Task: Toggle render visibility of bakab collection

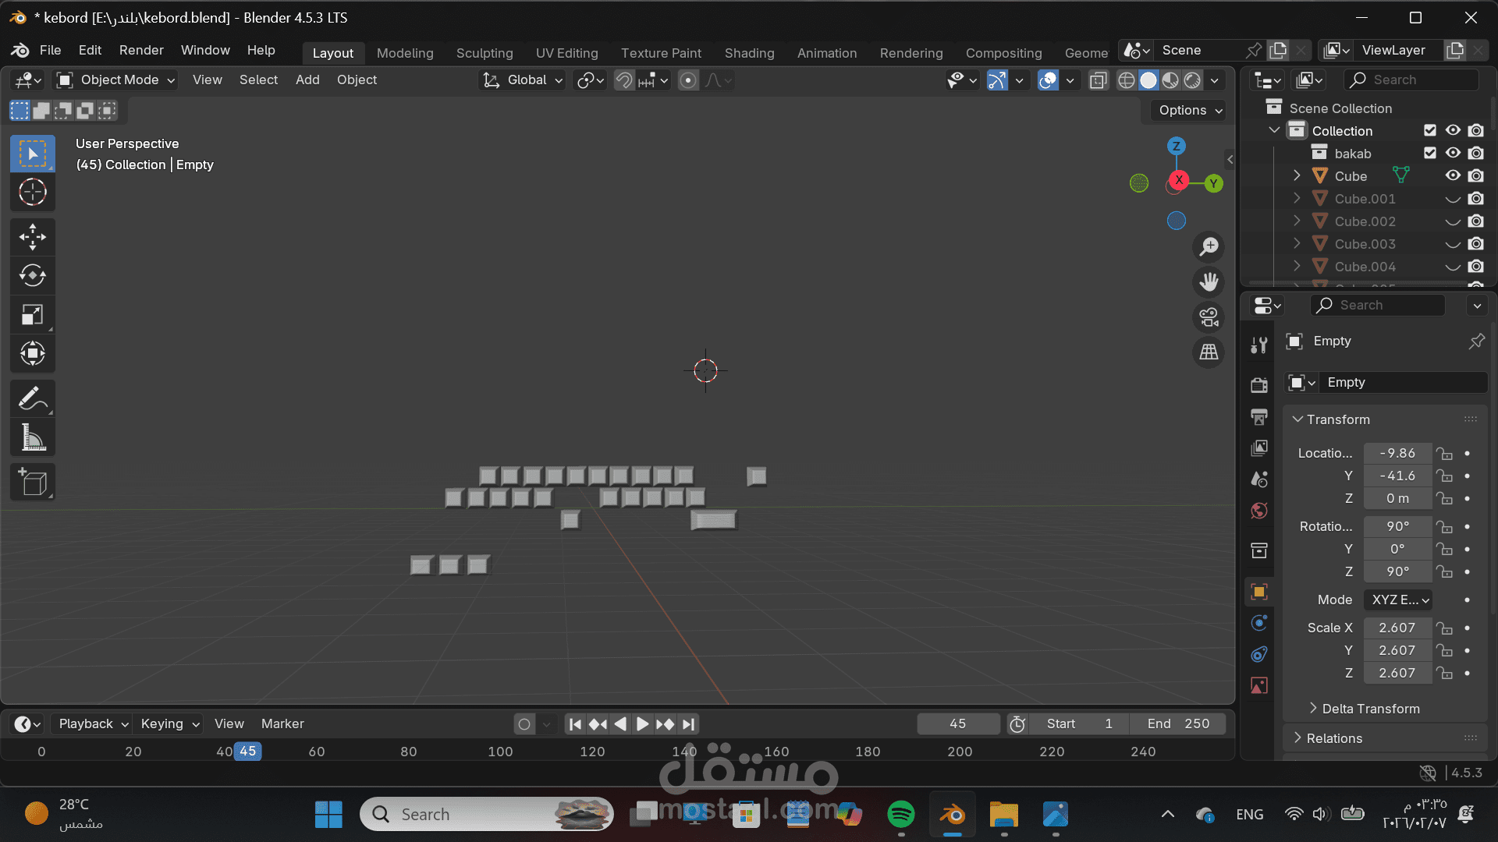Action: (1475, 154)
